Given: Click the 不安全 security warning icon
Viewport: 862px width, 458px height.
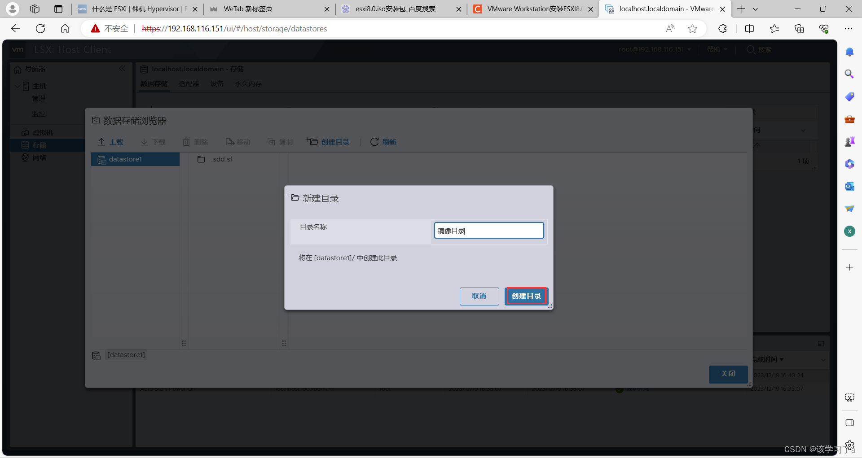Looking at the screenshot, I should coord(95,29).
